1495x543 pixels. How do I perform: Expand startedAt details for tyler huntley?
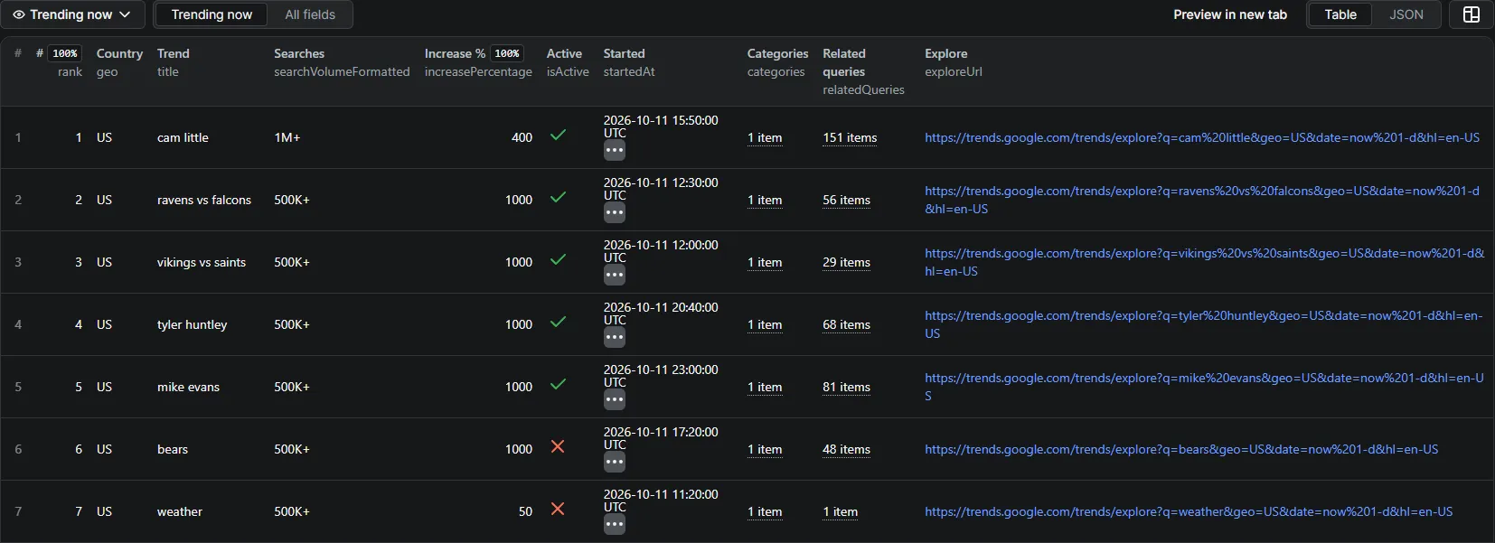[615, 338]
